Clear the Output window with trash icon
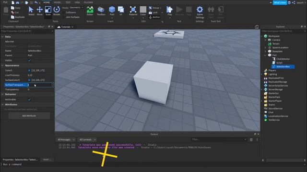Image resolution: width=307 pixels, height=172 pixels. point(251,140)
